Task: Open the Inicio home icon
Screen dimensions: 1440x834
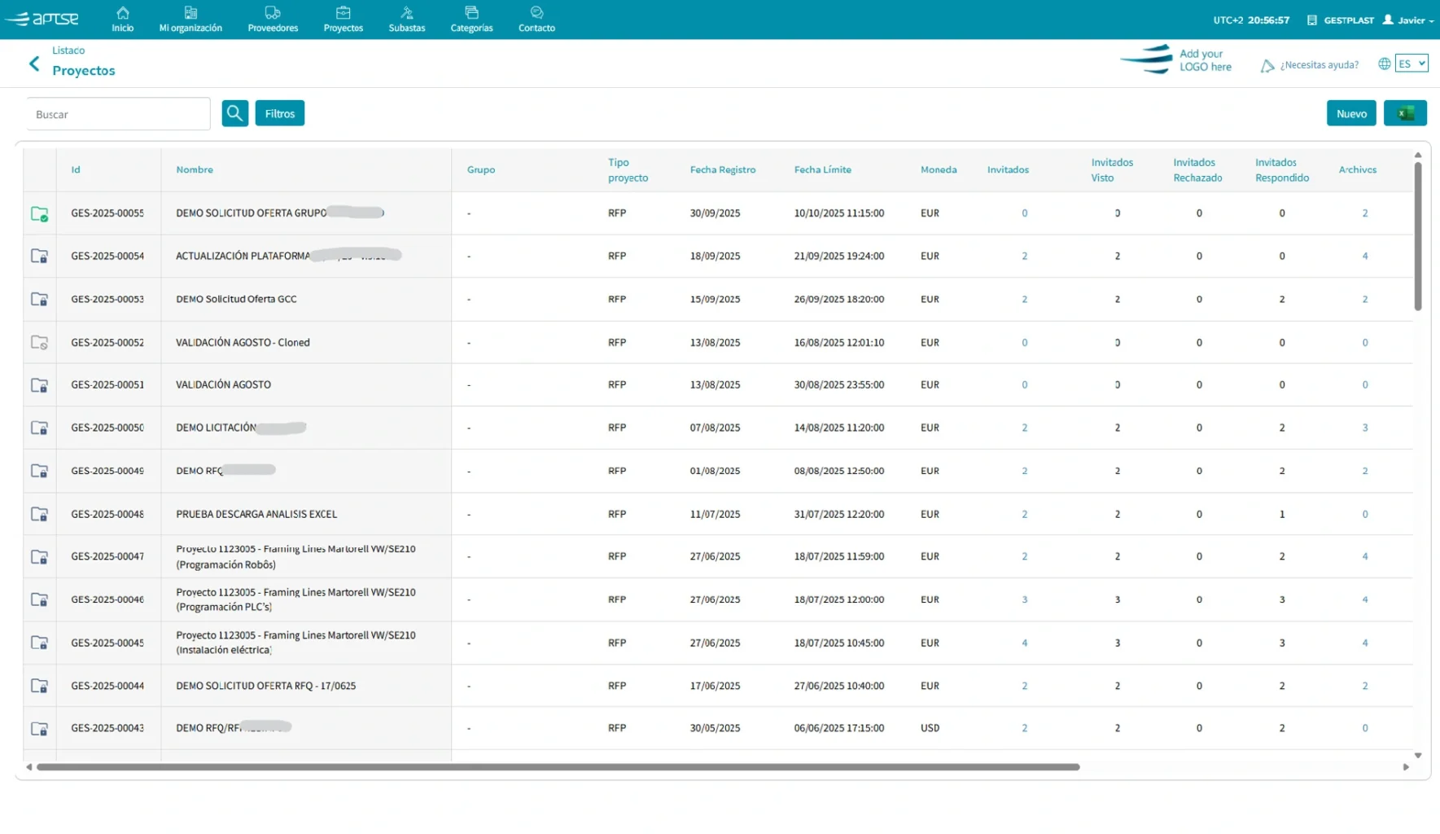Action: [x=123, y=19]
